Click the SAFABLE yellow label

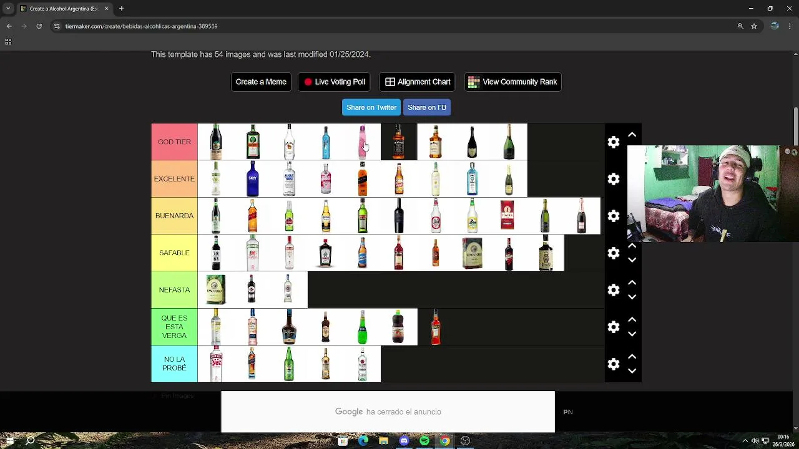click(x=174, y=253)
